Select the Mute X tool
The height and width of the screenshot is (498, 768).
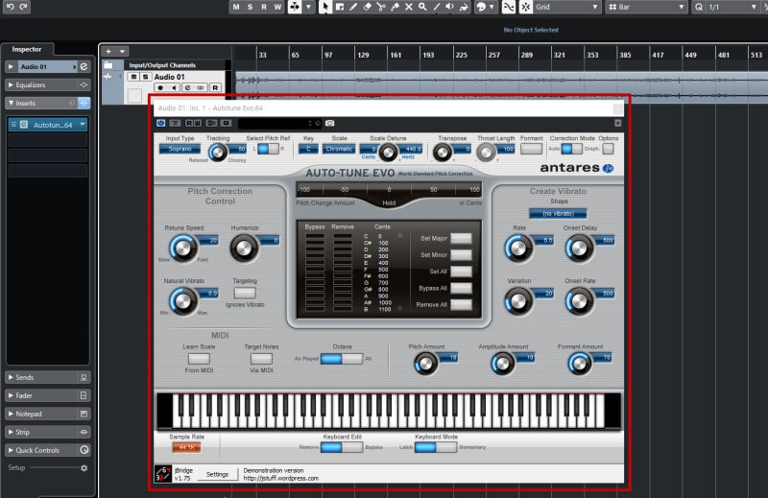point(409,7)
